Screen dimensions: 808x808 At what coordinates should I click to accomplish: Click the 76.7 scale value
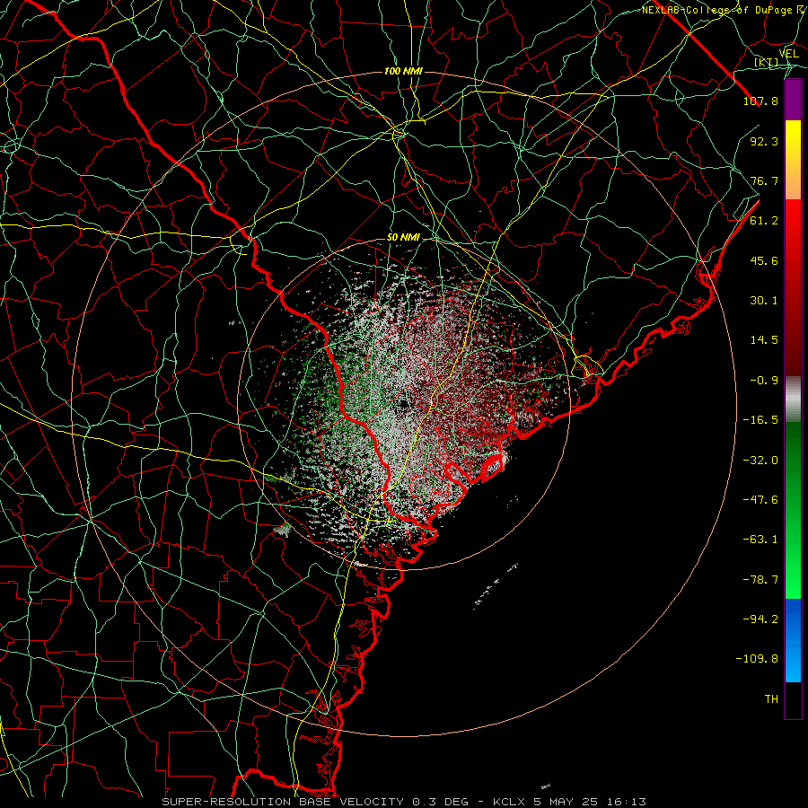pyautogui.click(x=764, y=180)
